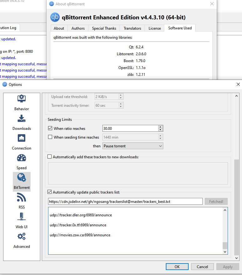Open the Connection settings icon
The height and width of the screenshot is (275, 242).
point(22,138)
